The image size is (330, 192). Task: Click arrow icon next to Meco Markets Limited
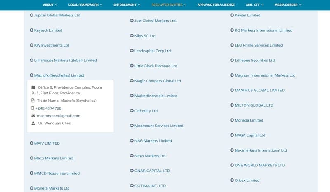pos(31,158)
